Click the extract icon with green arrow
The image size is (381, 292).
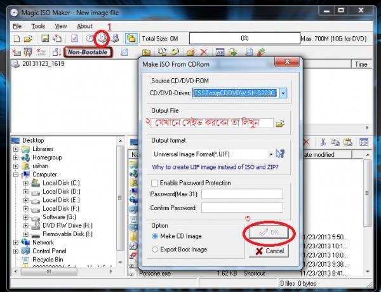[232, 52]
